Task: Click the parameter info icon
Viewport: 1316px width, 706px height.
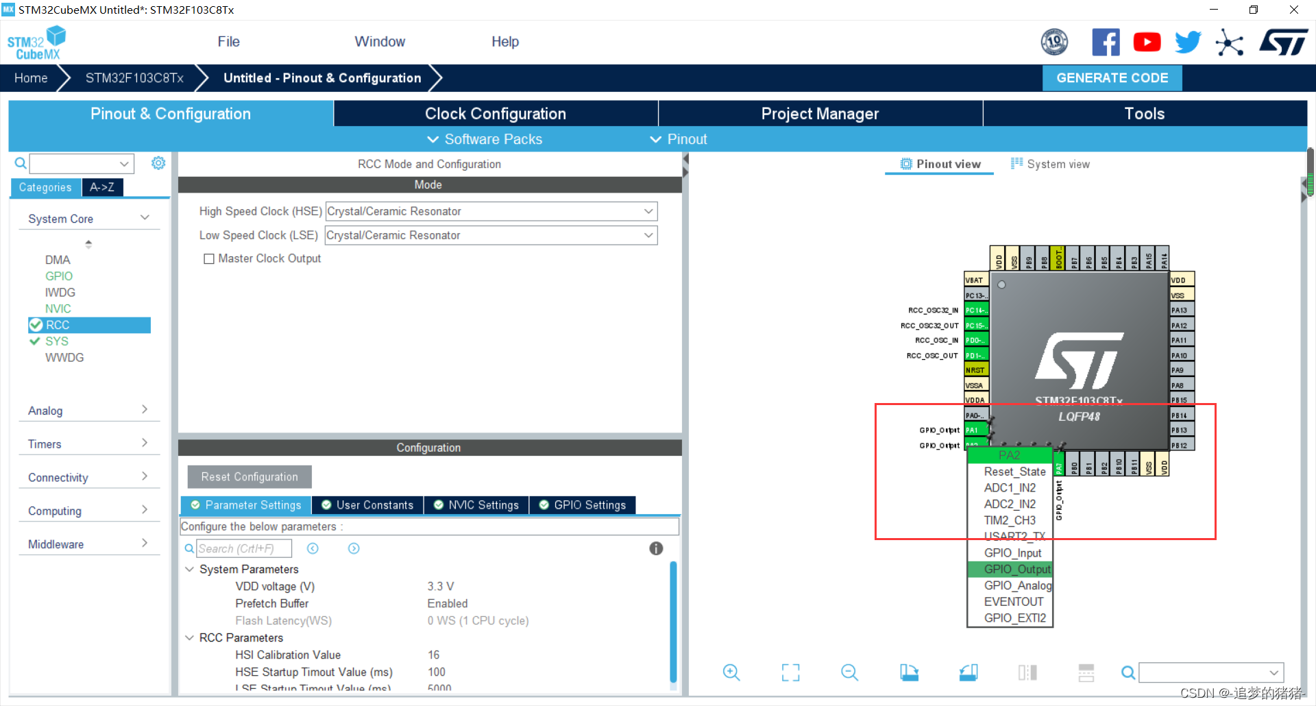Action: 656,548
